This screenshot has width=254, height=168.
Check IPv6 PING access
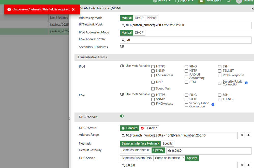click(186, 95)
